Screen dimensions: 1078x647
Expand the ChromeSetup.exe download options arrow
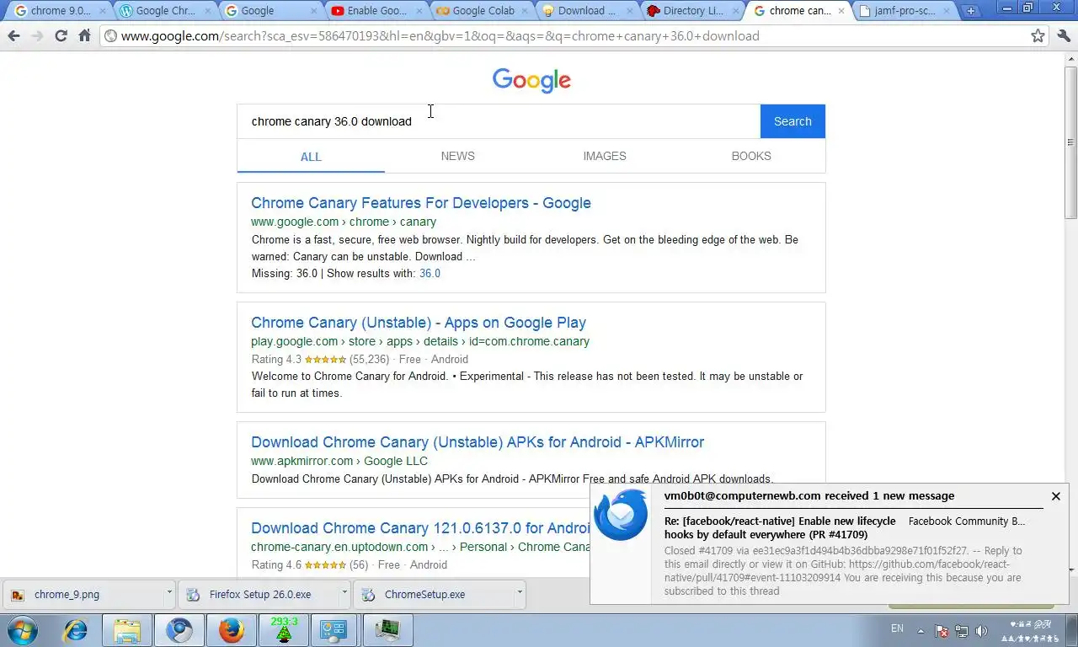pyautogui.click(x=520, y=593)
